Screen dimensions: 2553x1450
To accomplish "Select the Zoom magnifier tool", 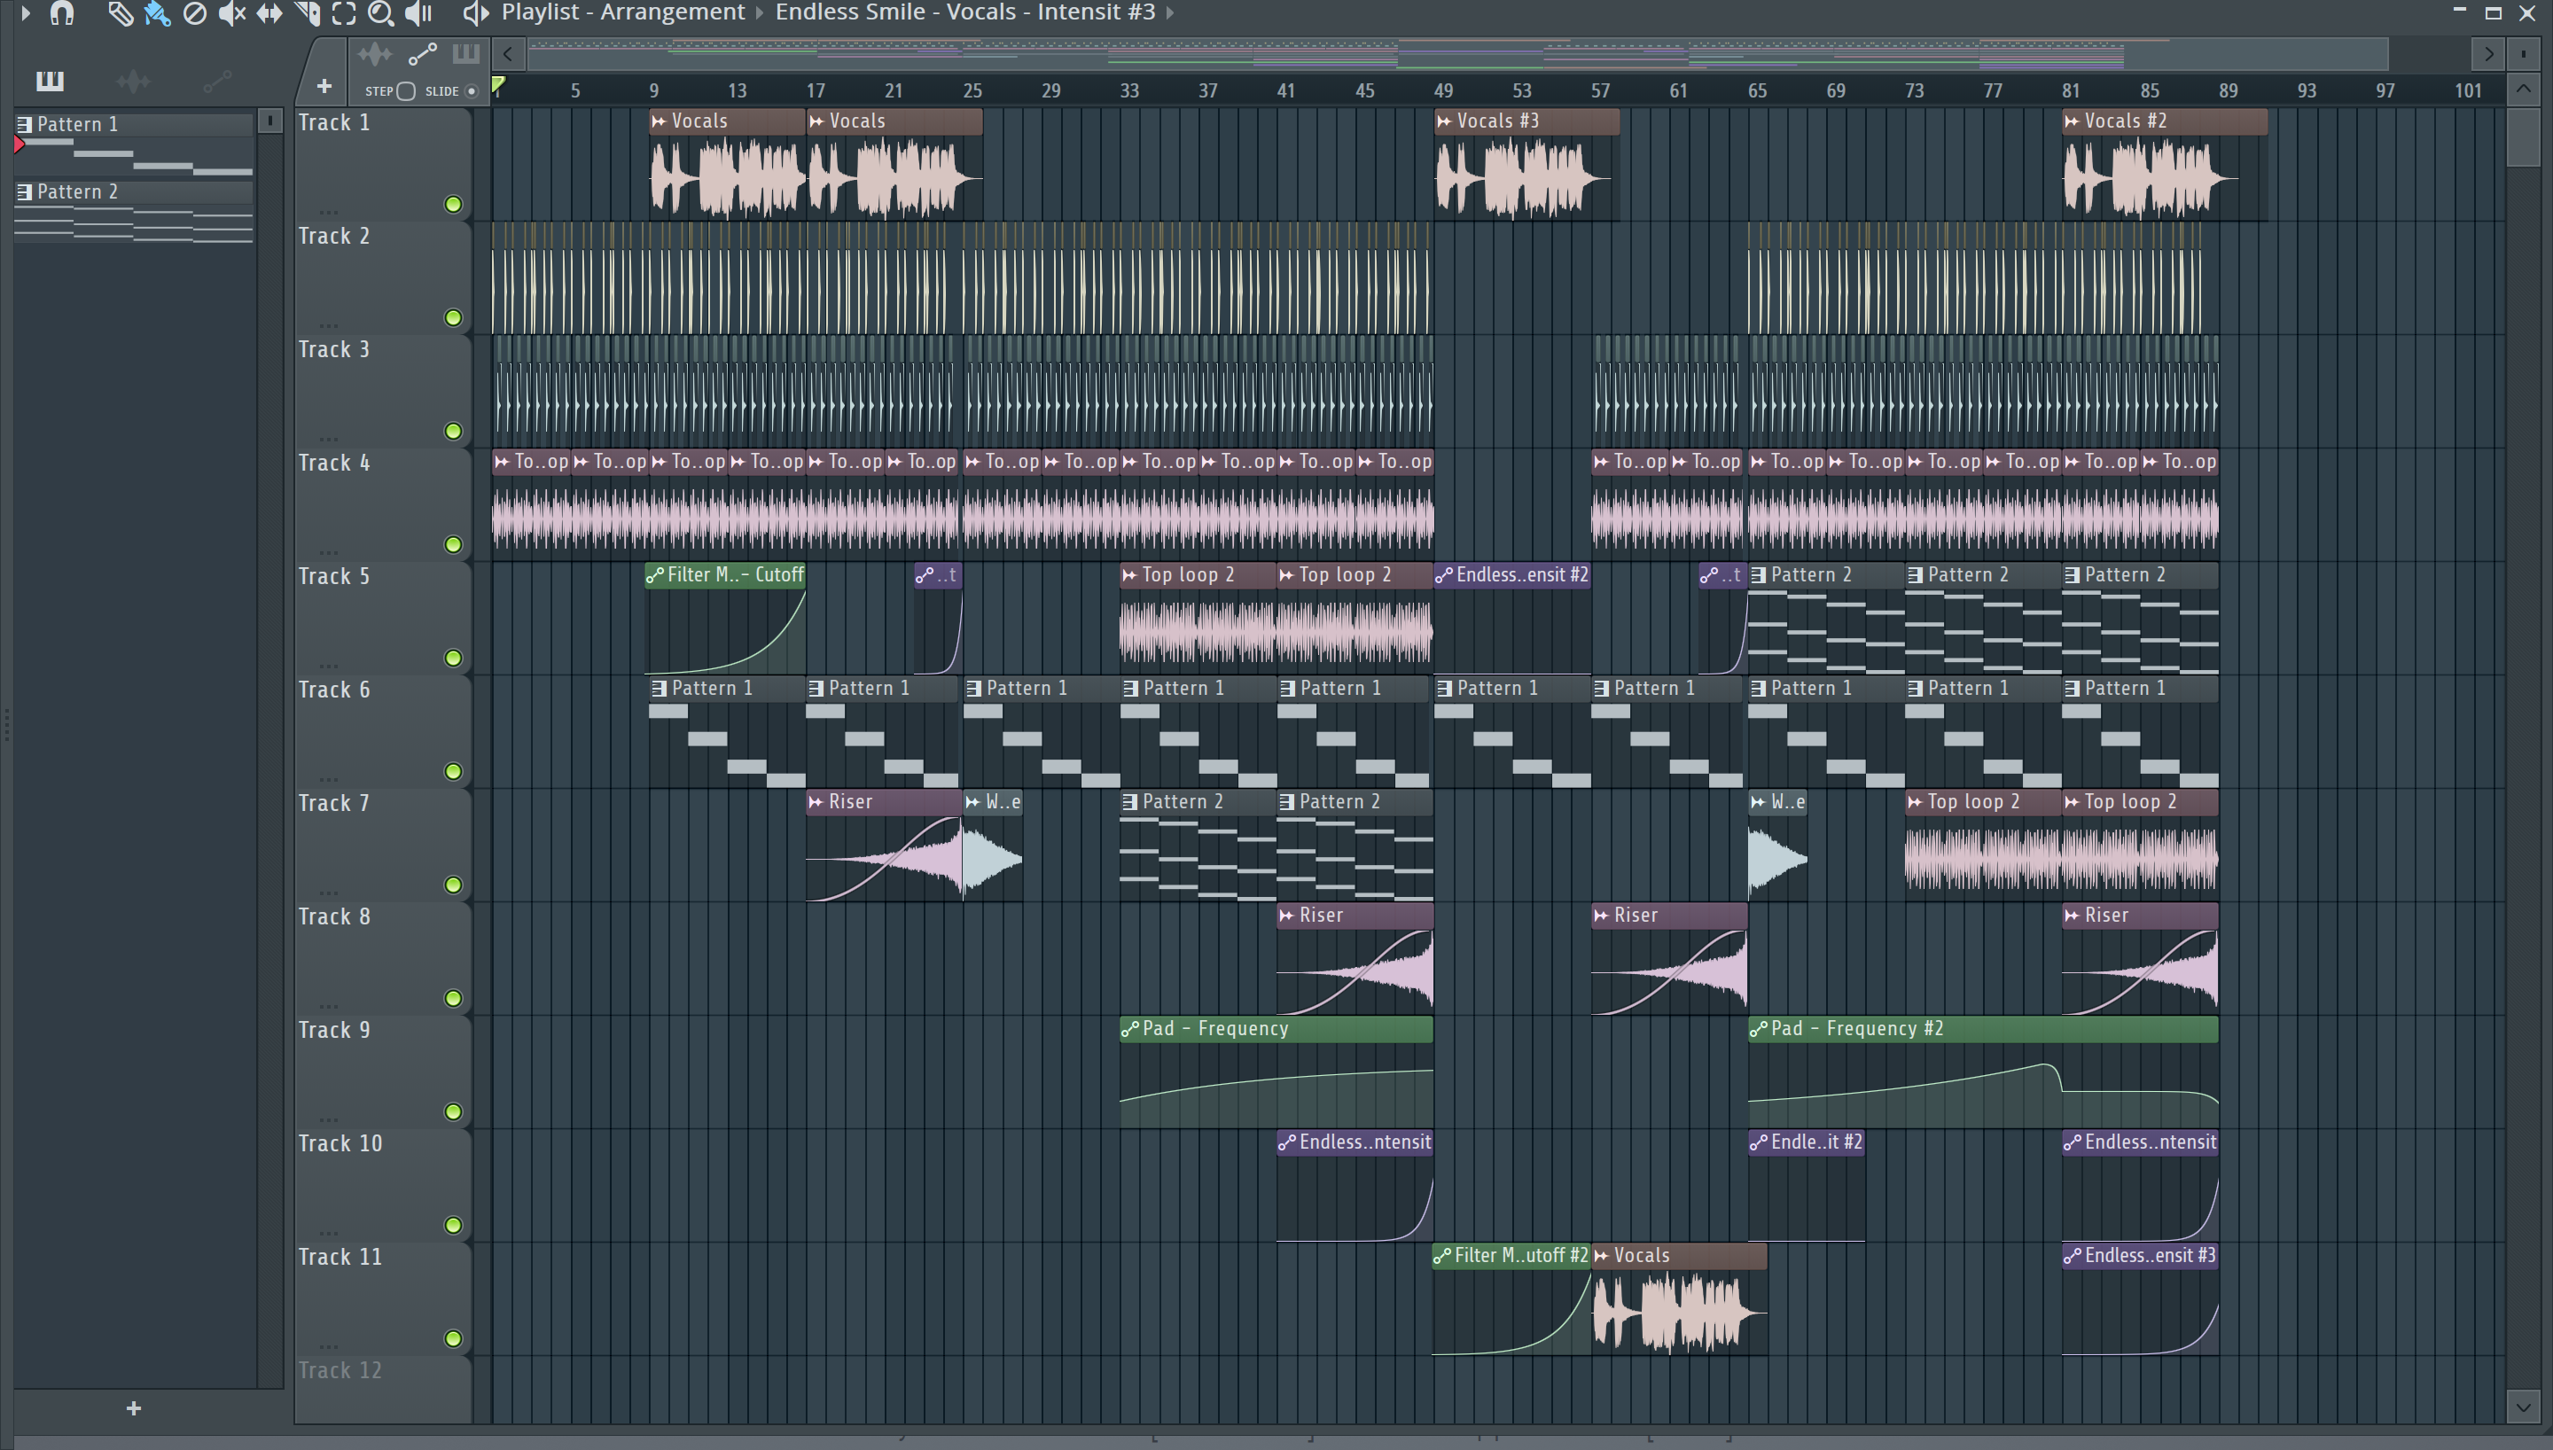I will pyautogui.click(x=380, y=14).
